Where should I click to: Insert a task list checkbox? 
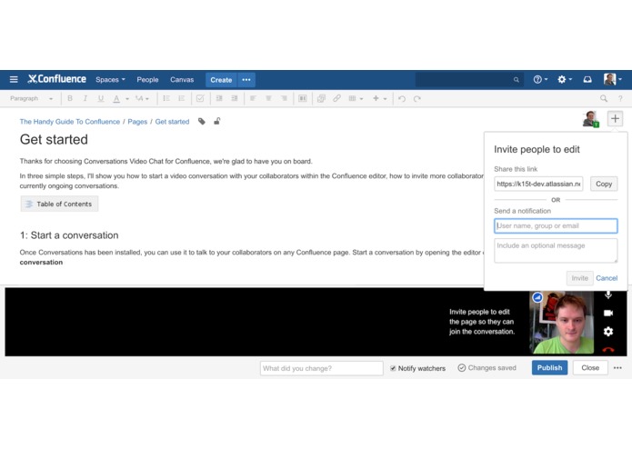point(200,98)
